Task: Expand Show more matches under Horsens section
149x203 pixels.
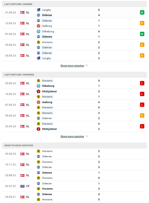Action: pyautogui.click(x=72, y=136)
